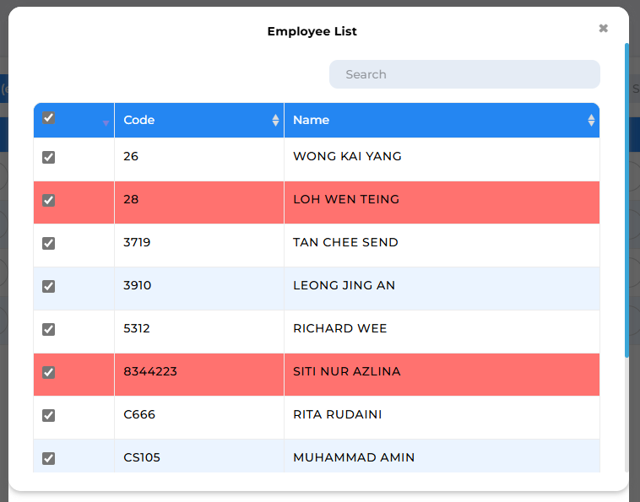
Task: Click the Name column sort arrows
Action: point(591,120)
